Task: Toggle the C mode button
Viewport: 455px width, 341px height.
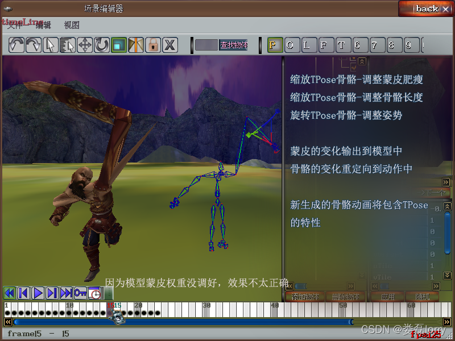Action: coord(292,45)
